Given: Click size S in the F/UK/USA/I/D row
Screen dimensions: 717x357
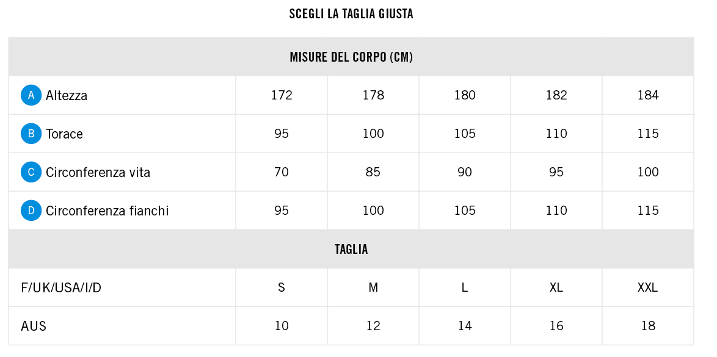Looking at the screenshot, I should click(x=281, y=287).
